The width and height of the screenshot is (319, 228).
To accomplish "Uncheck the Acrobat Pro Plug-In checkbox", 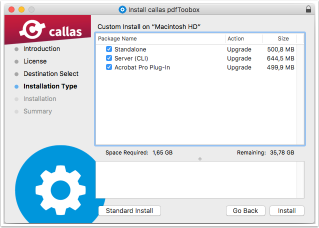I will (x=109, y=67).
